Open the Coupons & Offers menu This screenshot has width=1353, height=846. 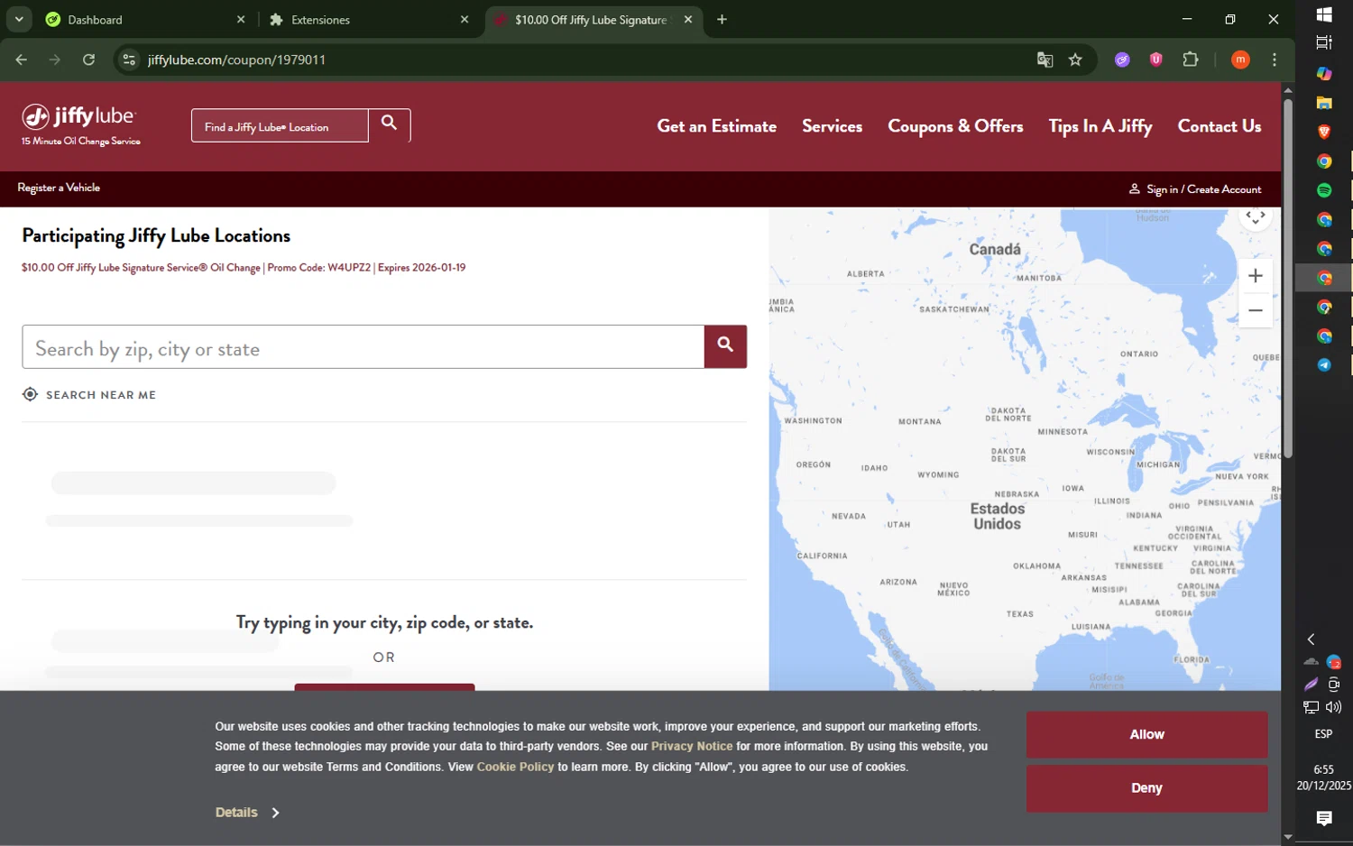pos(955,126)
